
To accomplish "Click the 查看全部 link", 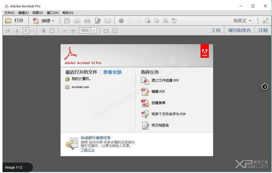I will [x=112, y=72].
